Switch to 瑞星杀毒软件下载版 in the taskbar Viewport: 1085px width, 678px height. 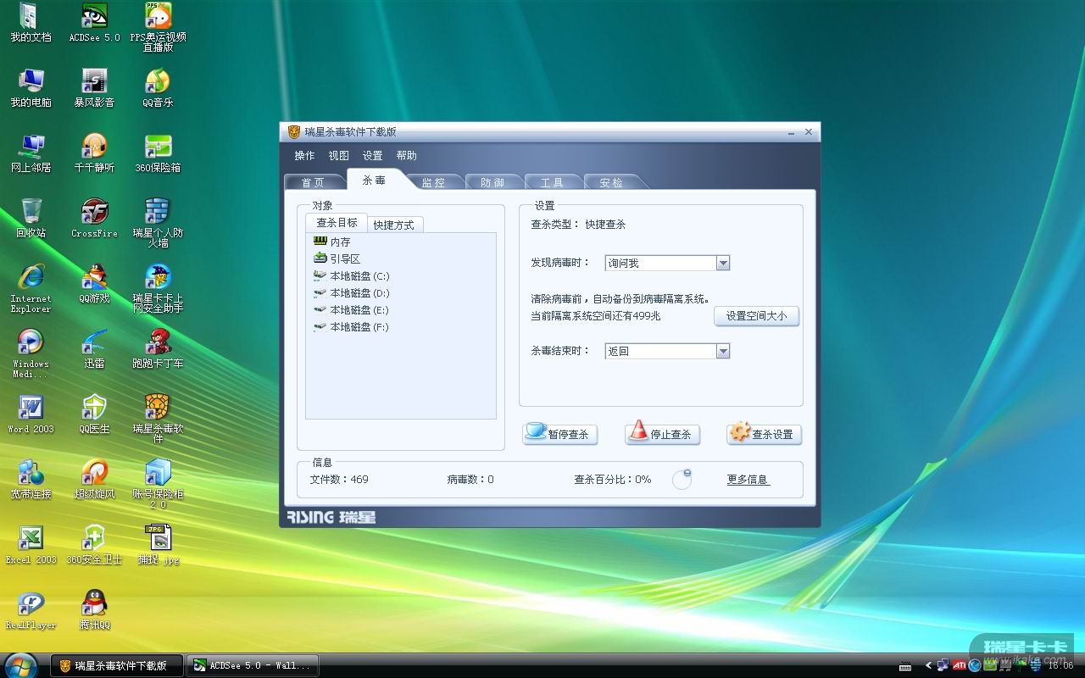tap(117, 665)
